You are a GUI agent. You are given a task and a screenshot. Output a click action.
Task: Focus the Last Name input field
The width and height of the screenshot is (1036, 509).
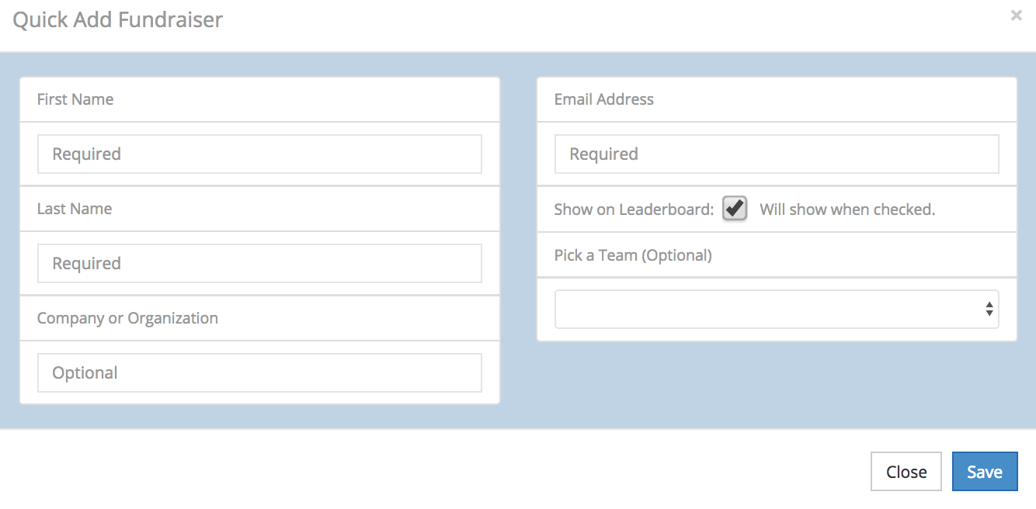(259, 264)
